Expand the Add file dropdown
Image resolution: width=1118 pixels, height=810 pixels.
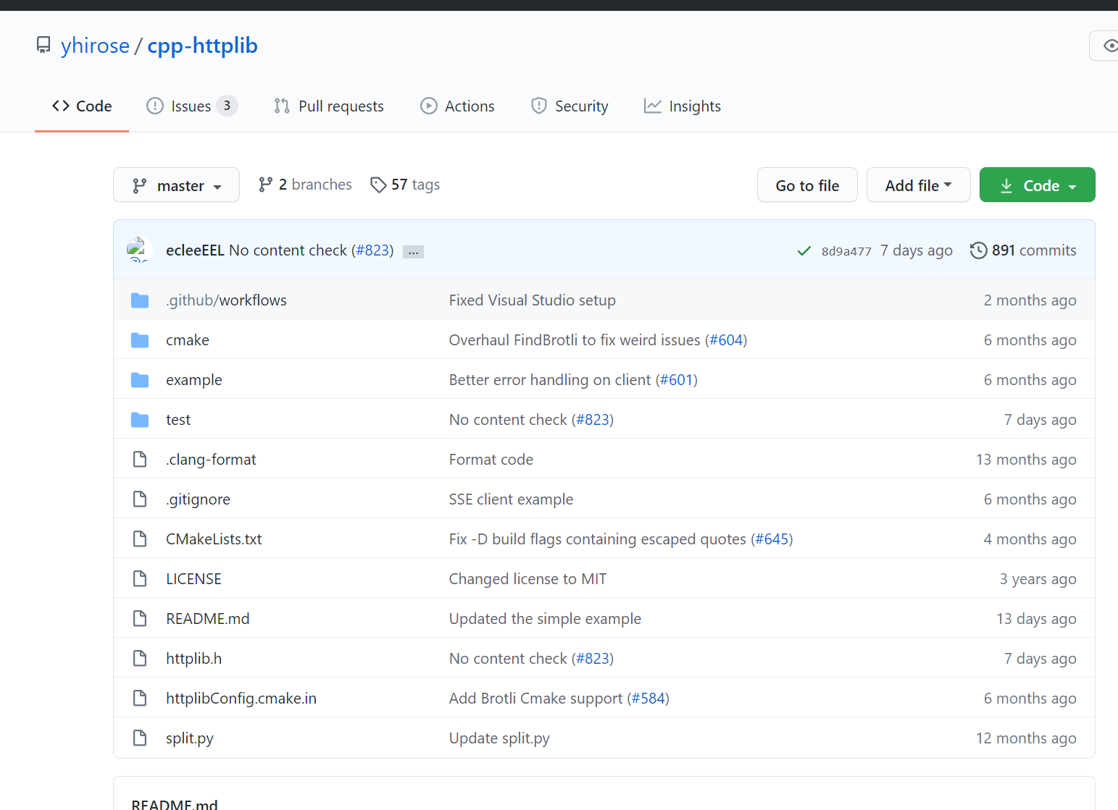coord(918,185)
